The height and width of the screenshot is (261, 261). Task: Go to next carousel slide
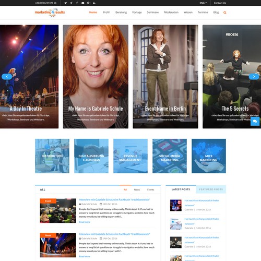(254, 77)
